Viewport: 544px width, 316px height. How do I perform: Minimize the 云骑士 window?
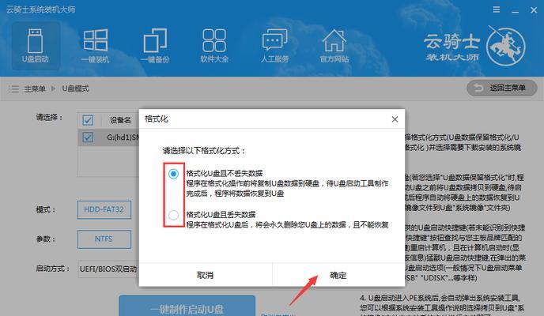coord(516,10)
